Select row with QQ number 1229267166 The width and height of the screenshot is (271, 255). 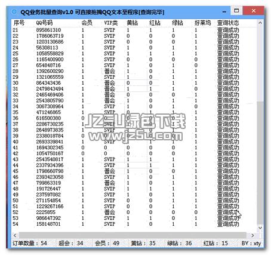[126, 206]
